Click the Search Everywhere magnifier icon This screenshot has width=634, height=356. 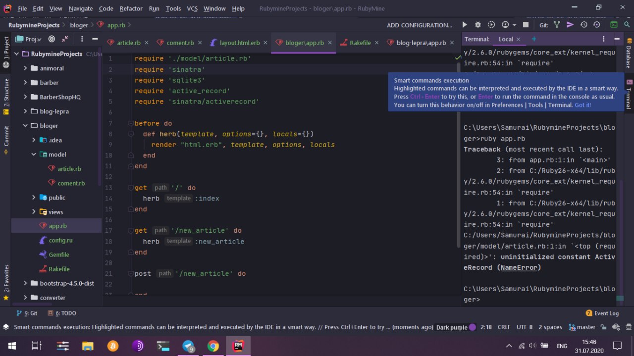(626, 25)
